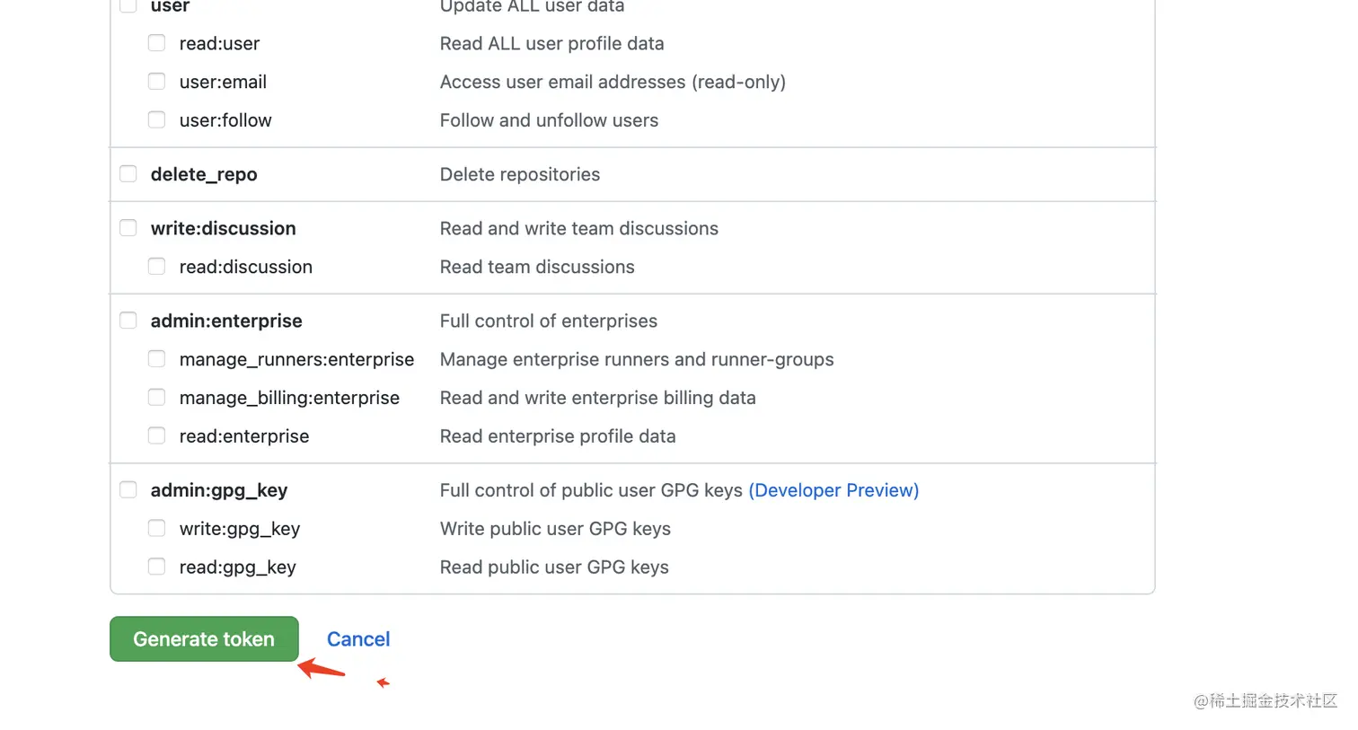Enable the write:gpg_key checkbox
Viewport: 1358px width, 730px height.
[157, 529]
